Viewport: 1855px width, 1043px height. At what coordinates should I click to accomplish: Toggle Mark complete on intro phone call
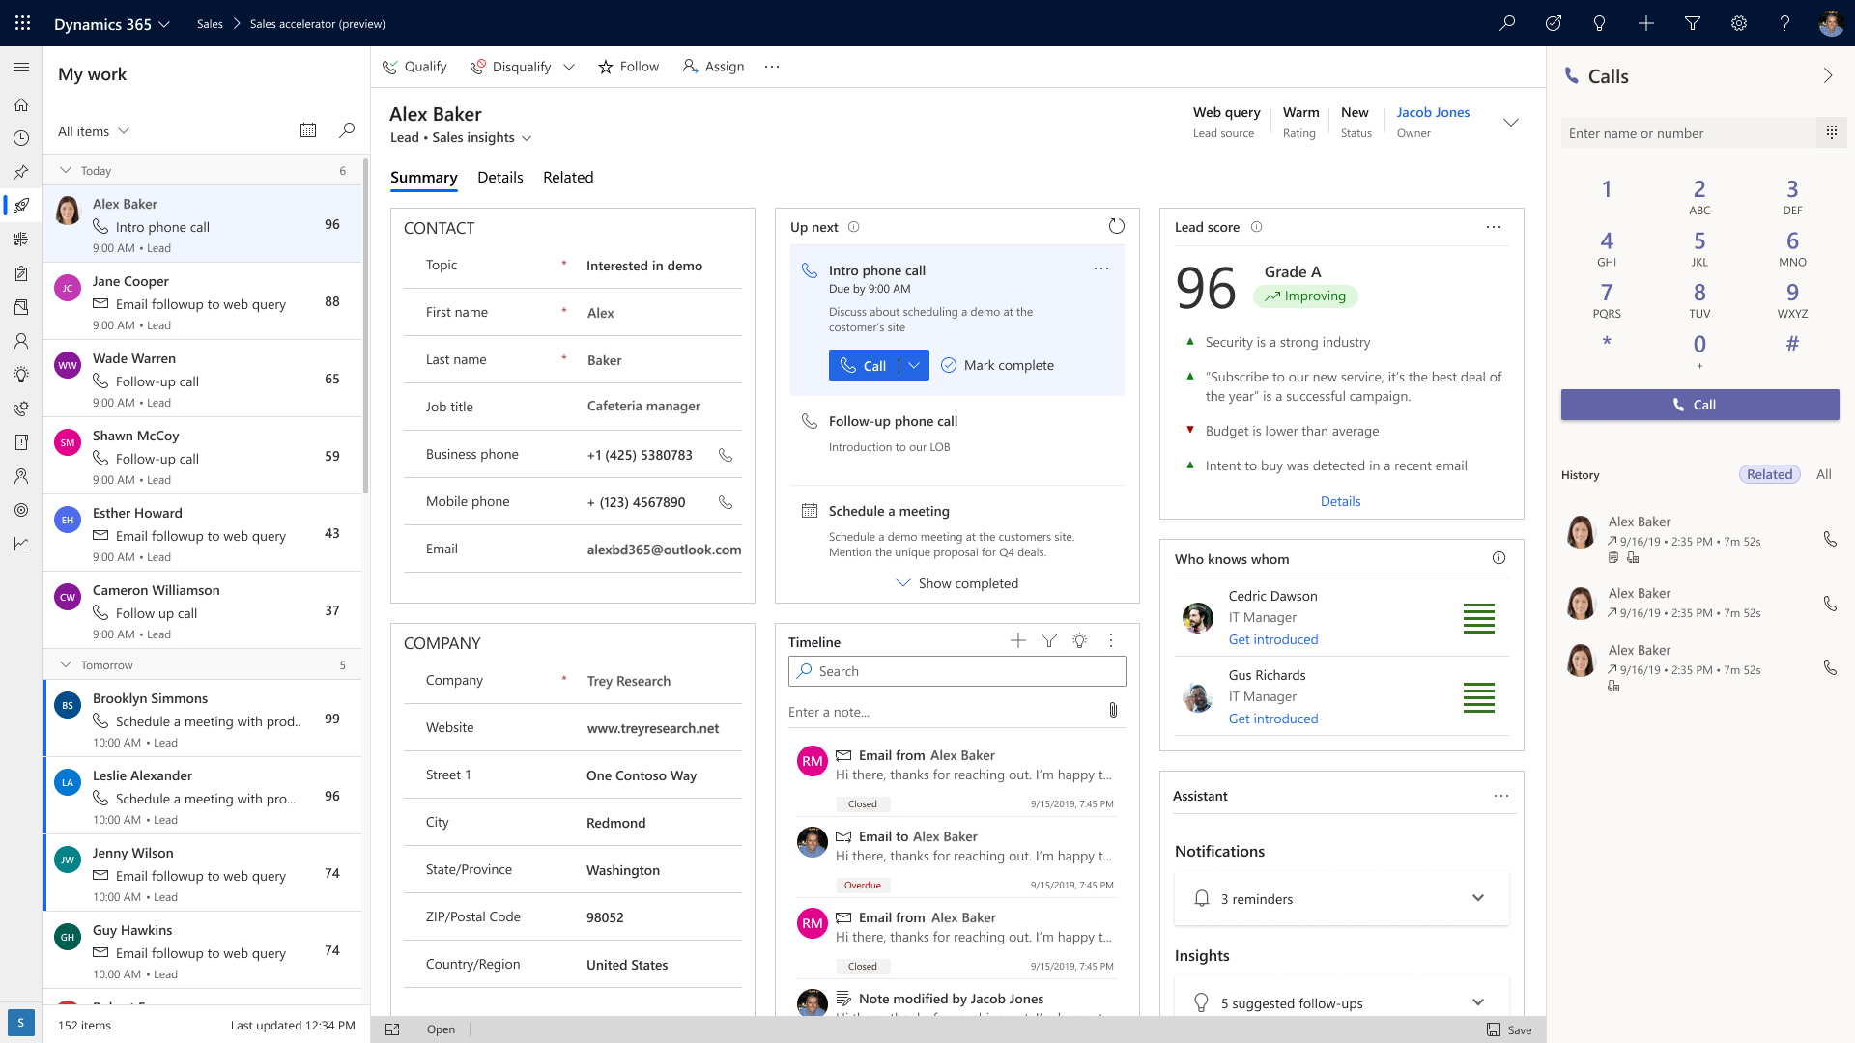pos(998,365)
